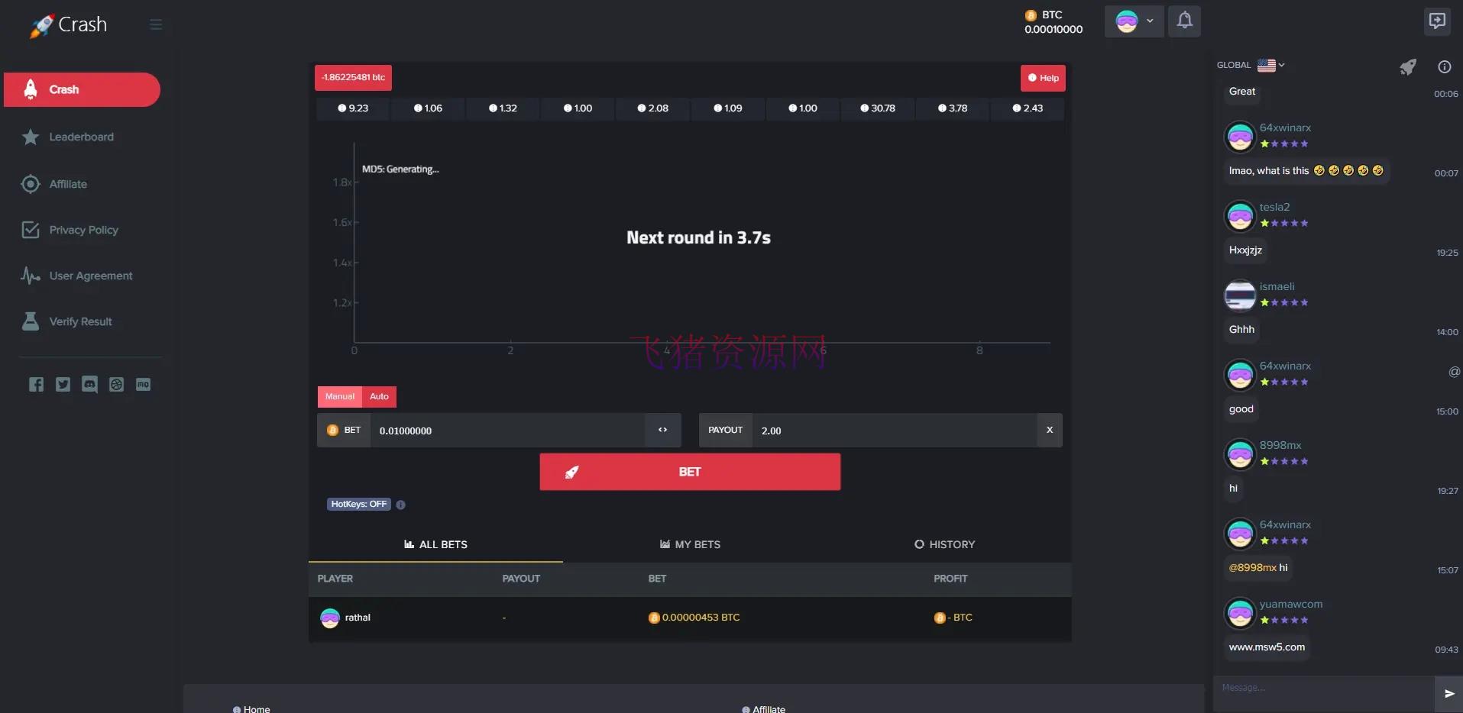Image resolution: width=1463 pixels, height=713 pixels.
Task: Switch to HISTORY tab
Action: pyautogui.click(x=944, y=544)
